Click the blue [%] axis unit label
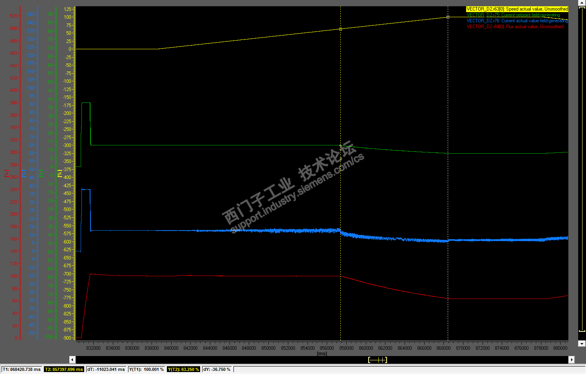The image size is (586, 374). (x=24, y=174)
